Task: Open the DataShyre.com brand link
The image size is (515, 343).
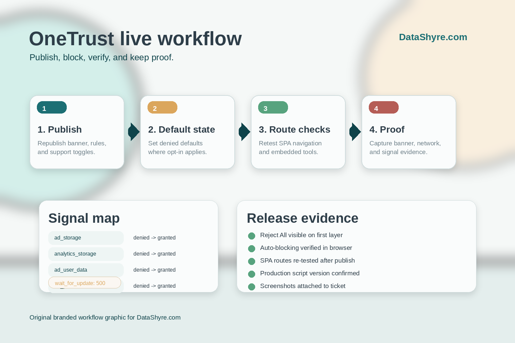Action: tap(433, 37)
